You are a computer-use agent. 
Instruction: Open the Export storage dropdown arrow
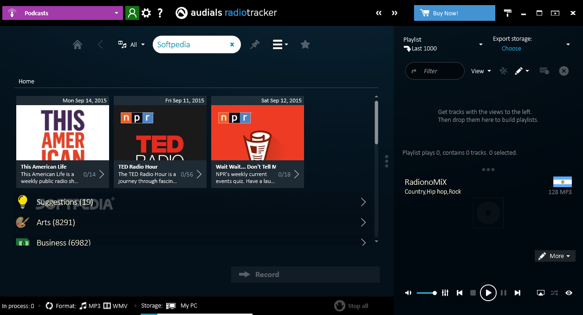coord(568,44)
